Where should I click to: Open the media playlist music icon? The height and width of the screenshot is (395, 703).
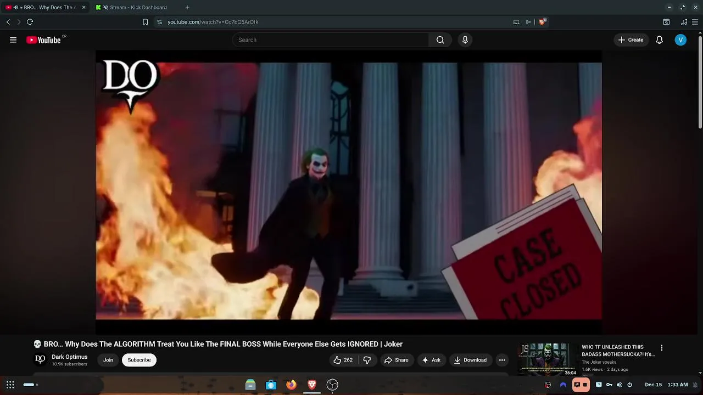(x=684, y=22)
